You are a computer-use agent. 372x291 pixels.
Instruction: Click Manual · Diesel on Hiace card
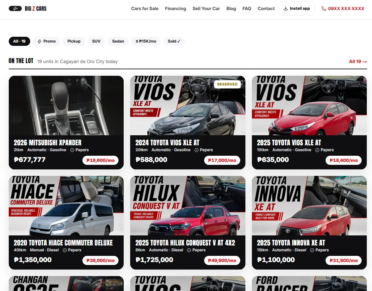tap(44, 250)
